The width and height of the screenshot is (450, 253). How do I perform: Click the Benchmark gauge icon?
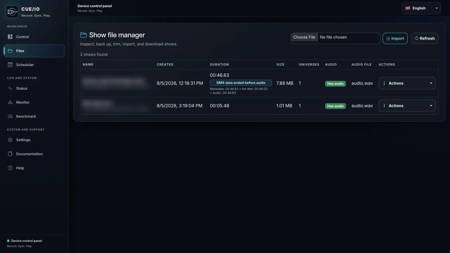[10, 117]
